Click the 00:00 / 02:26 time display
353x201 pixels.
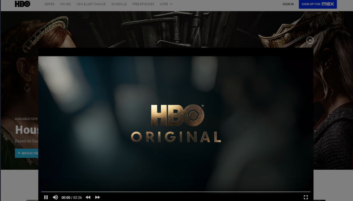point(72,198)
